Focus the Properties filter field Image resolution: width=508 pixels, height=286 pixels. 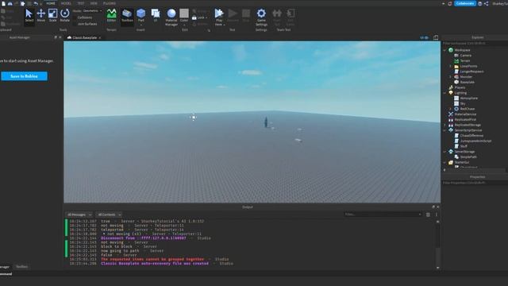pyautogui.click(x=475, y=183)
